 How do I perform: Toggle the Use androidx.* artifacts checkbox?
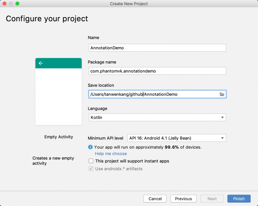click(x=91, y=169)
